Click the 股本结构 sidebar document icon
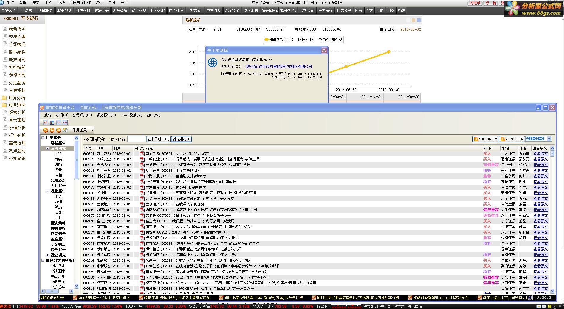Screen dimensions: 564x309 pos(5,51)
